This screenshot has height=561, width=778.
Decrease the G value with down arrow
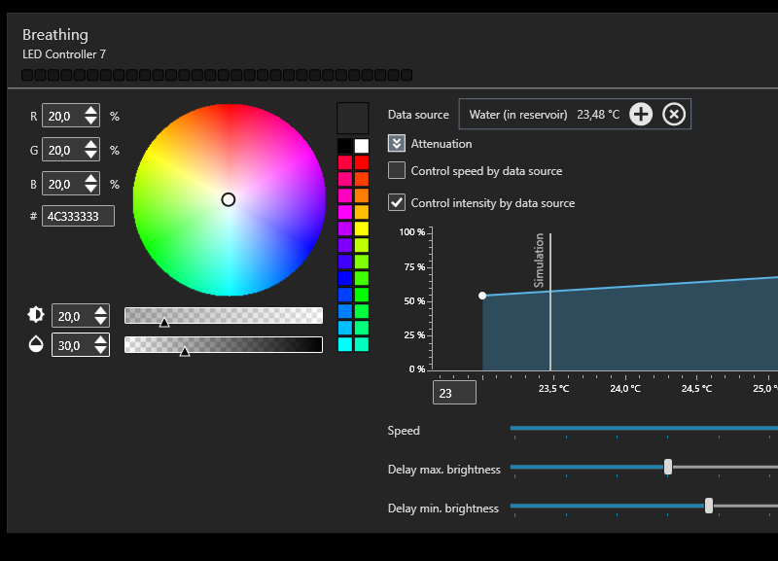click(91, 155)
